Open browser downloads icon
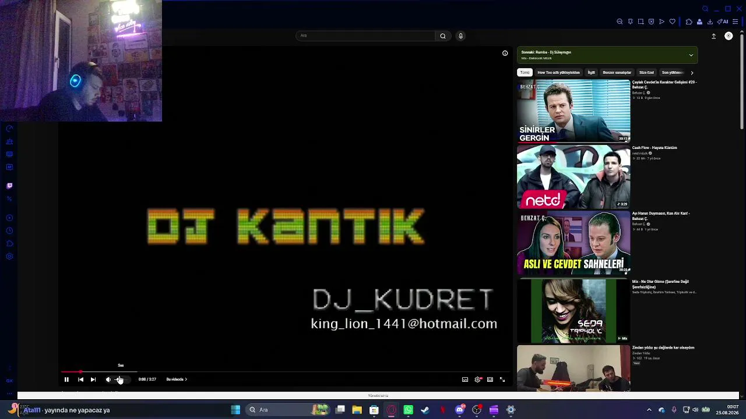The width and height of the screenshot is (746, 419). [x=710, y=22]
